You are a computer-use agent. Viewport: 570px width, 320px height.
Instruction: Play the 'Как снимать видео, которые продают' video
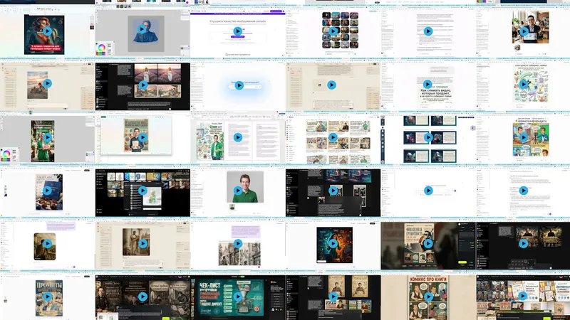click(427, 84)
